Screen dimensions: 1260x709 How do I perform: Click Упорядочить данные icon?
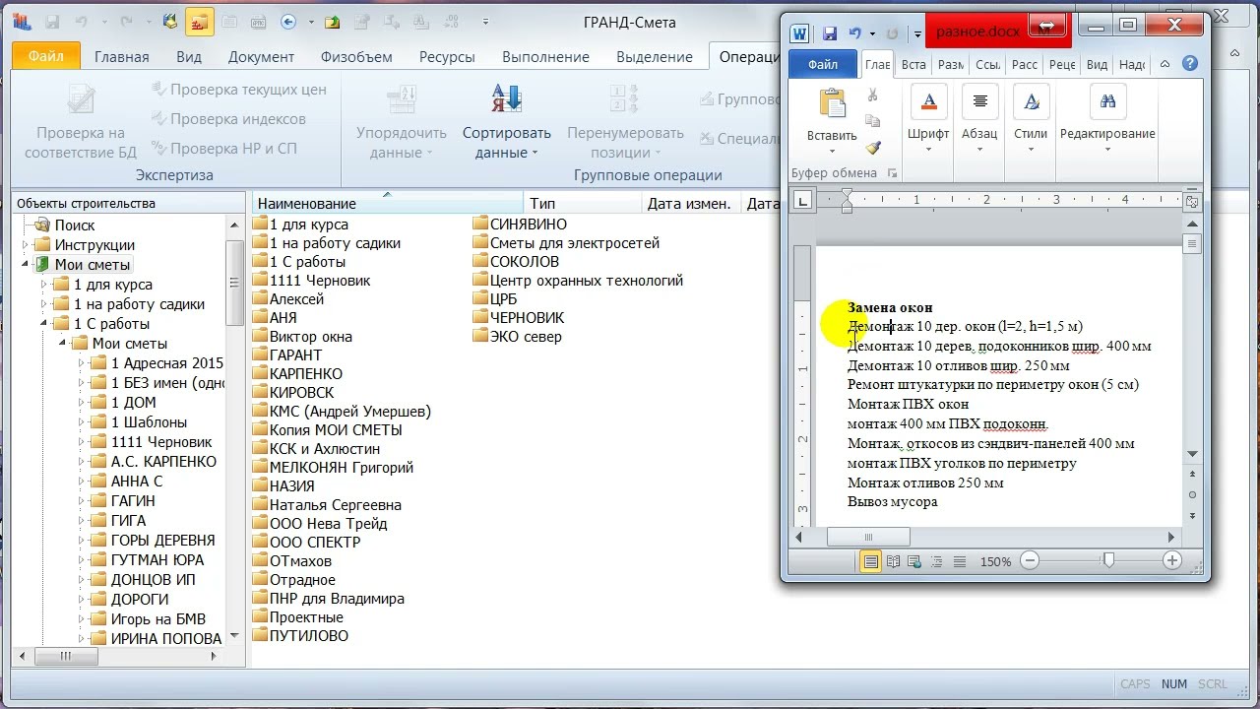click(402, 98)
